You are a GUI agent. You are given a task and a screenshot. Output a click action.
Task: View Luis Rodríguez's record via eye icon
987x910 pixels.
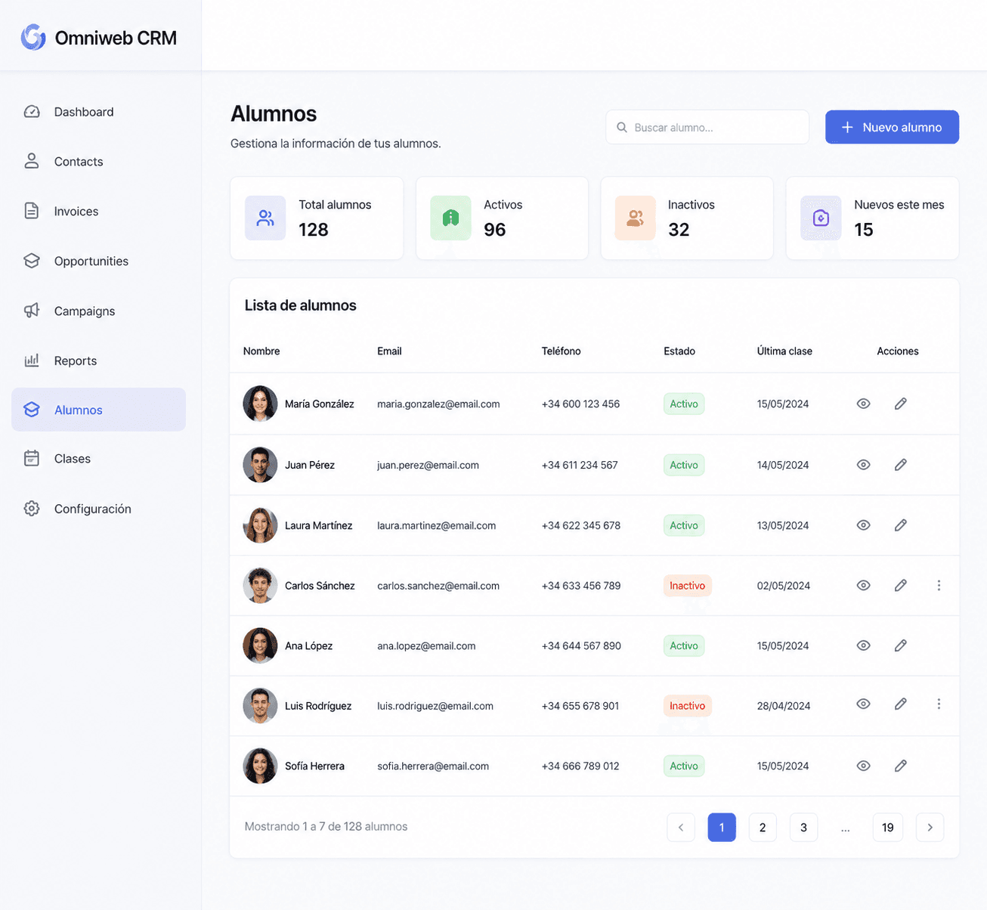click(863, 704)
